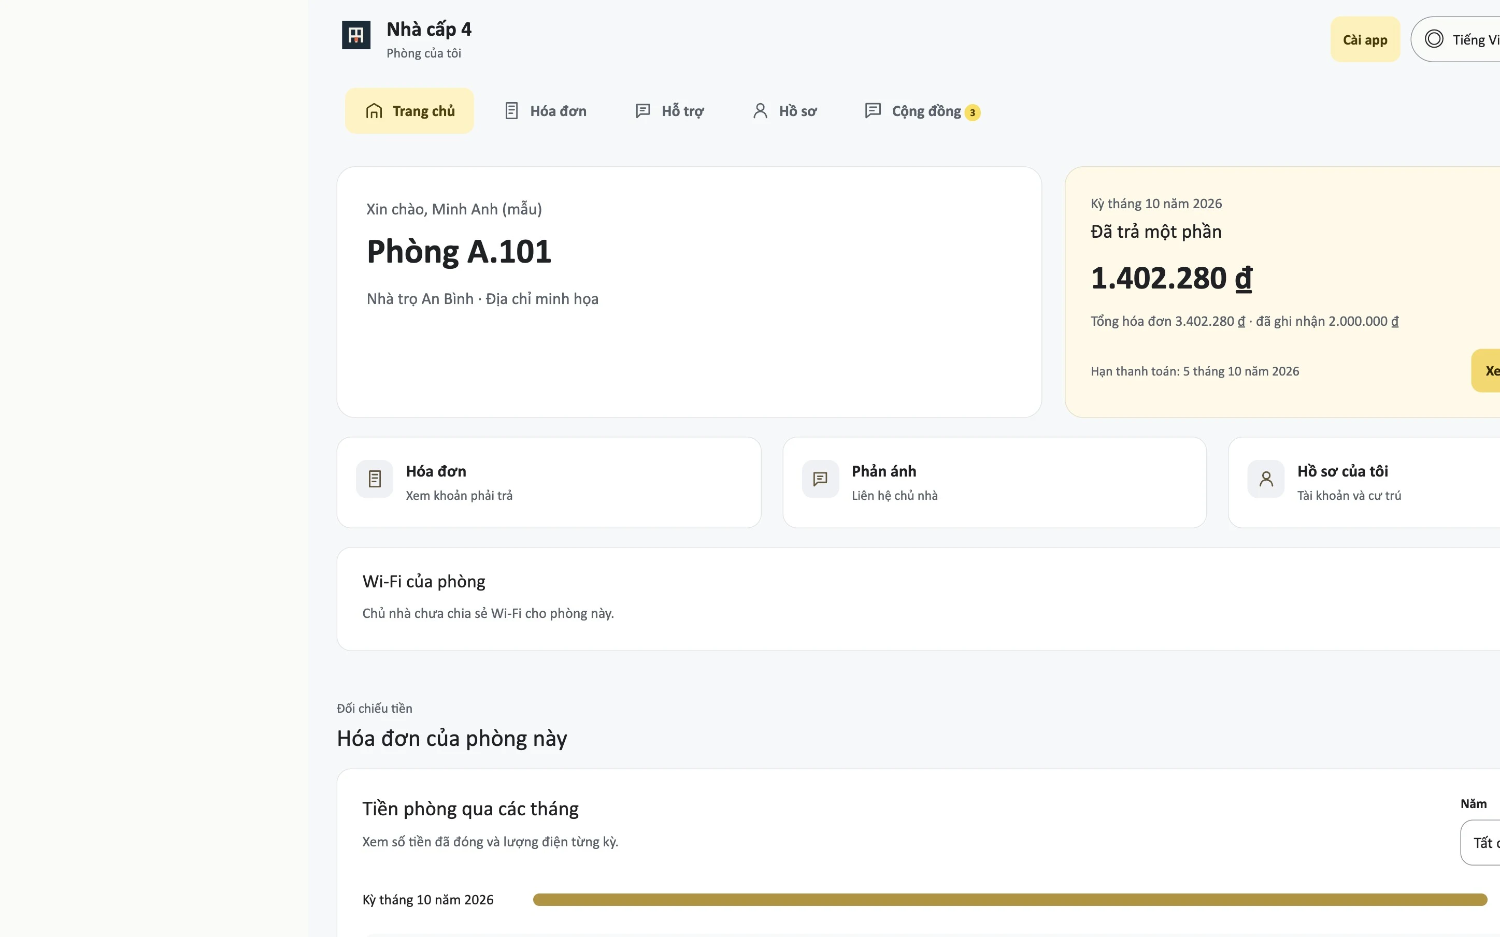The width and height of the screenshot is (1500, 937).
Task: Click the Xem số tiền đã đóng description
Action: point(490,842)
